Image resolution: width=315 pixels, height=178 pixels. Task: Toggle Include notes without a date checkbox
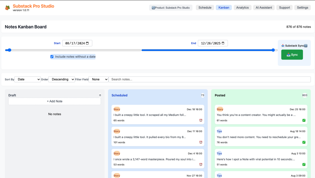[x=52, y=57]
